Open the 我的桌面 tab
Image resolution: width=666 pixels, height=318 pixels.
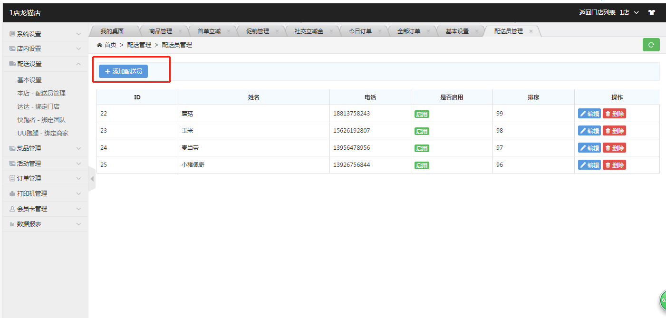coord(112,31)
